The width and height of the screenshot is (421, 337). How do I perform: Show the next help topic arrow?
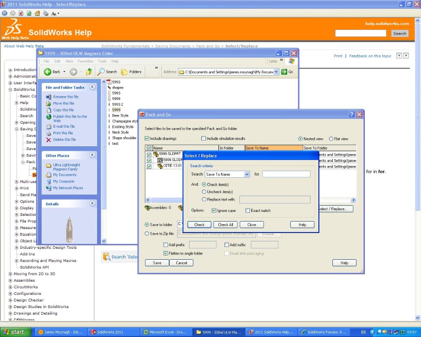(x=406, y=56)
